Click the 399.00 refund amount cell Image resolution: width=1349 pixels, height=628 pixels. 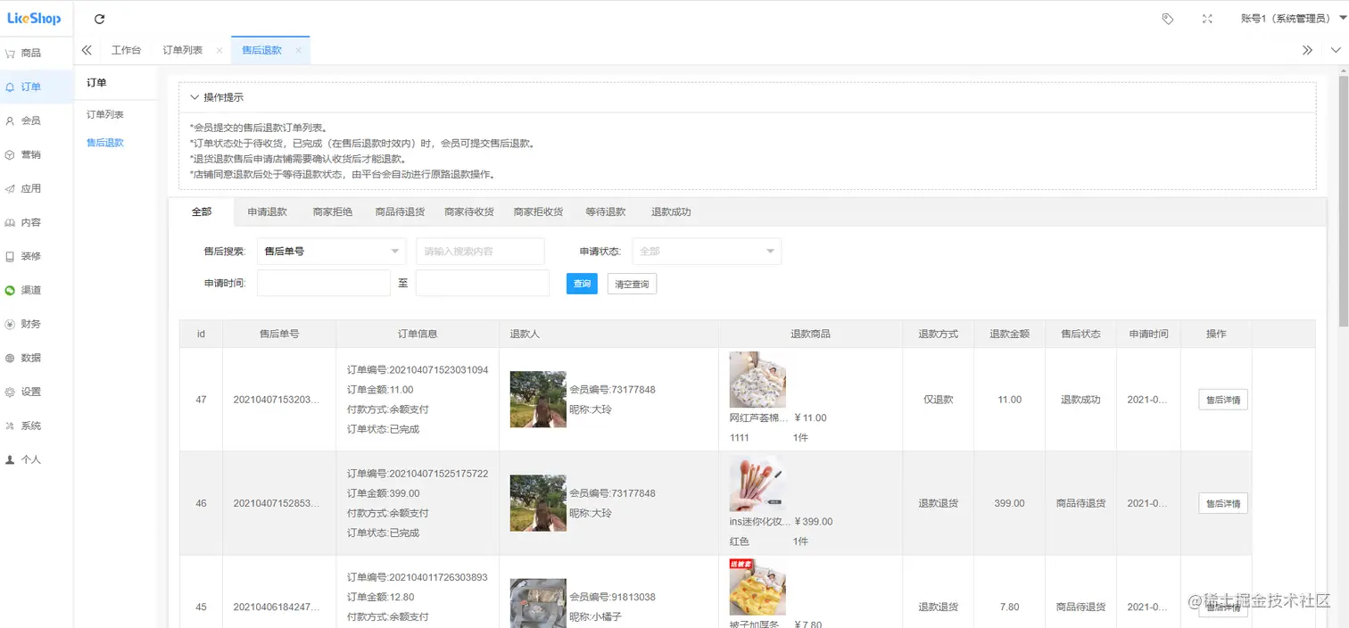1009,503
